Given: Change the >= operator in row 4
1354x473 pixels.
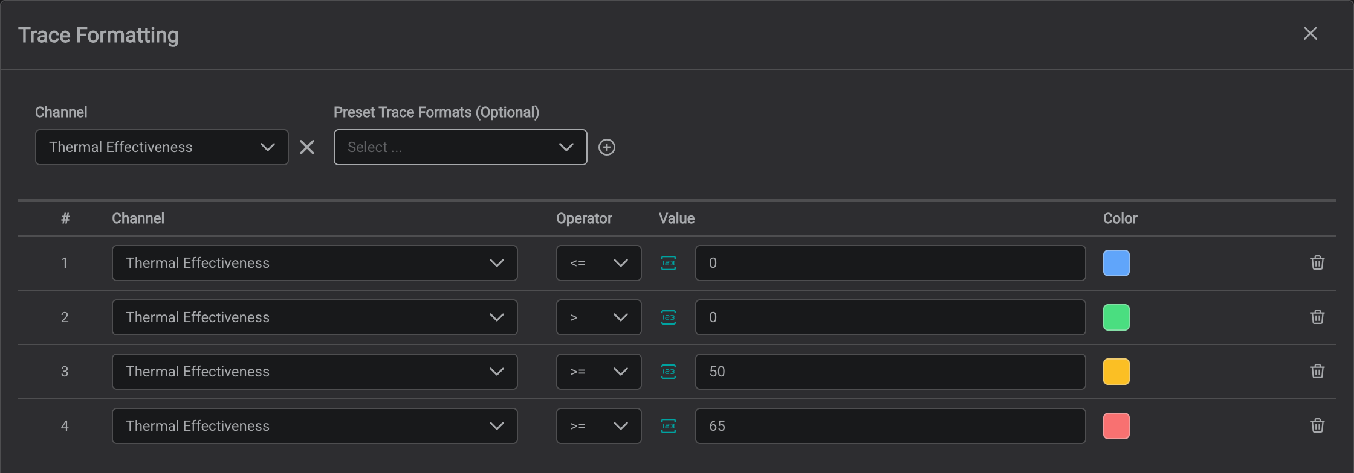Looking at the screenshot, I should pos(599,426).
